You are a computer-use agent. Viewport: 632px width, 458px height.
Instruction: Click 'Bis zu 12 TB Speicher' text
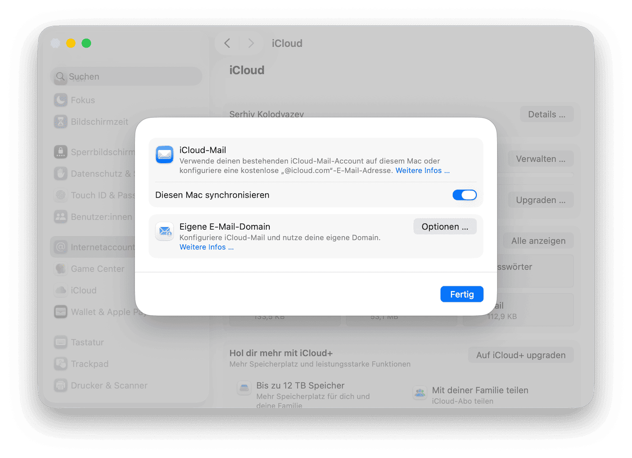click(x=300, y=385)
